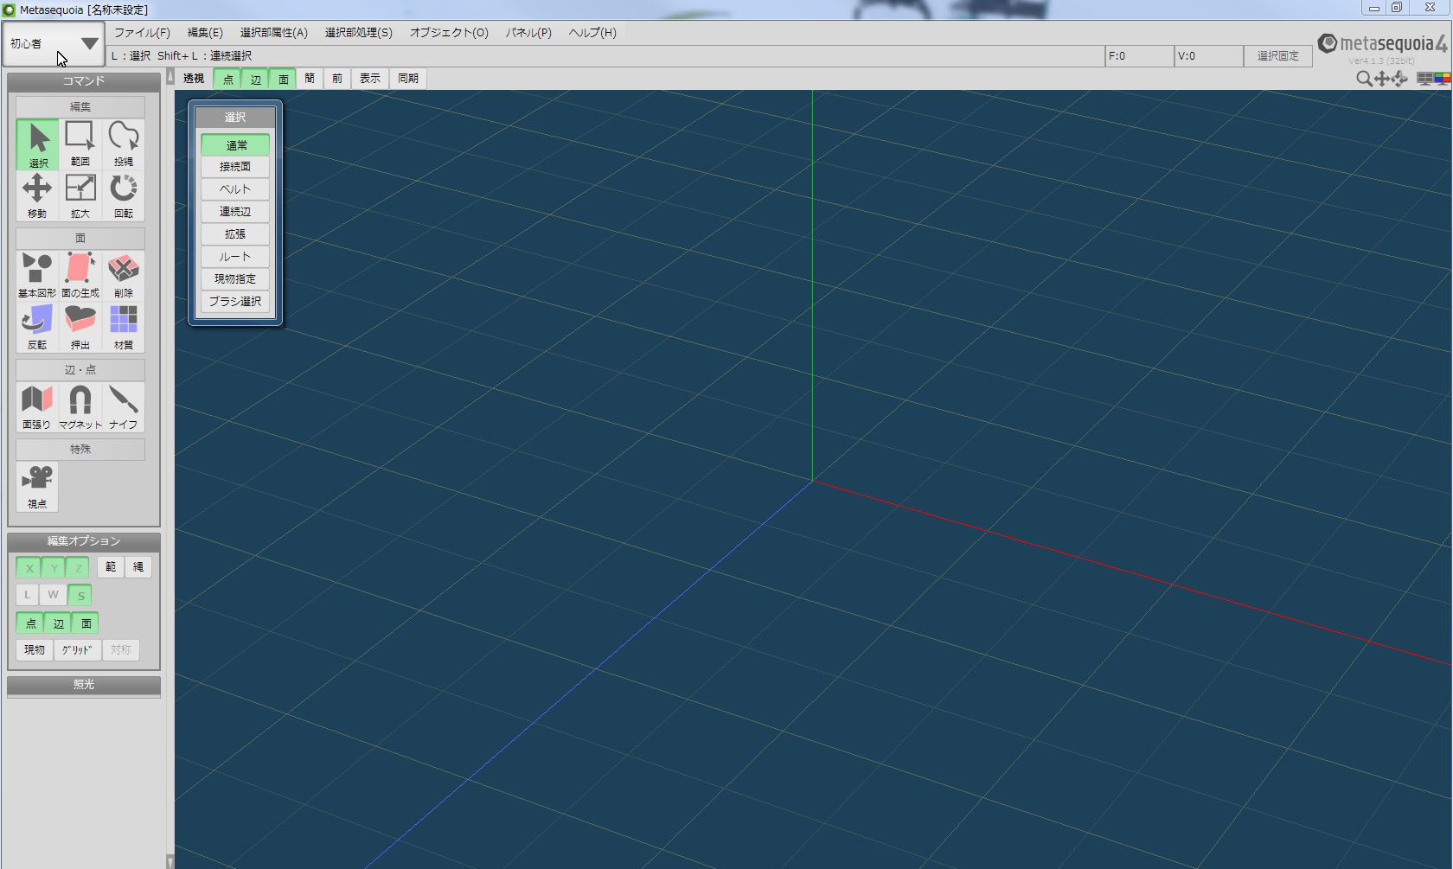This screenshot has height=869, width=1453.
Task: Activate the 視点 camera view tool
Action: pos(37,487)
